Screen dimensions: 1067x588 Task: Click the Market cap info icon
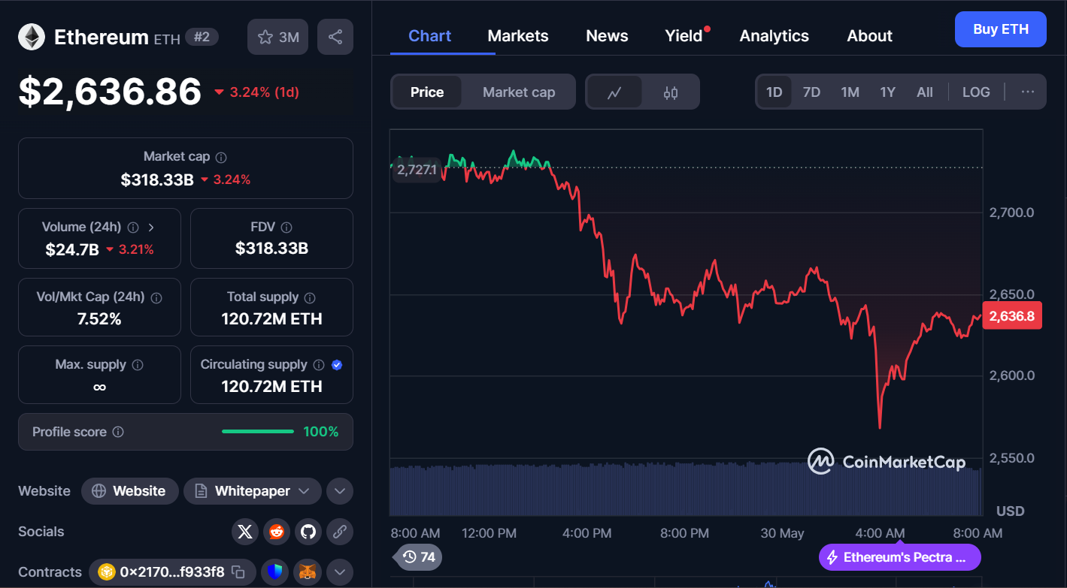point(221,158)
